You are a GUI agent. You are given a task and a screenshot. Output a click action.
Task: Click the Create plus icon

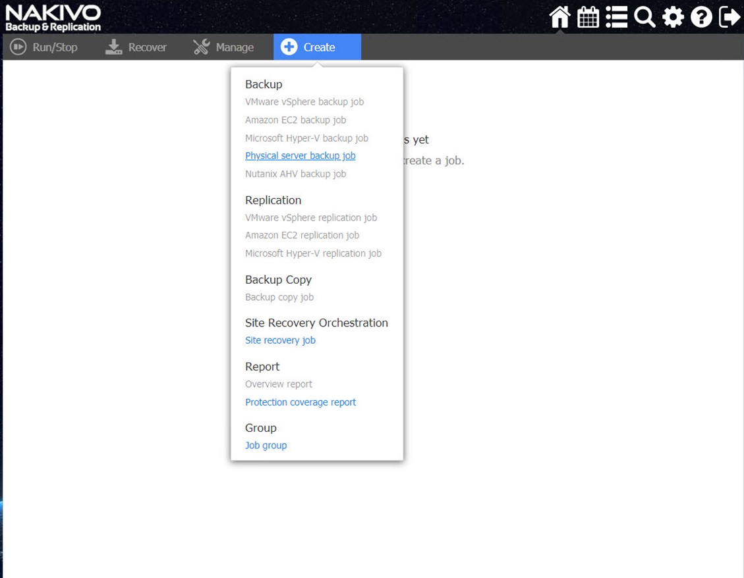click(x=289, y=47)
